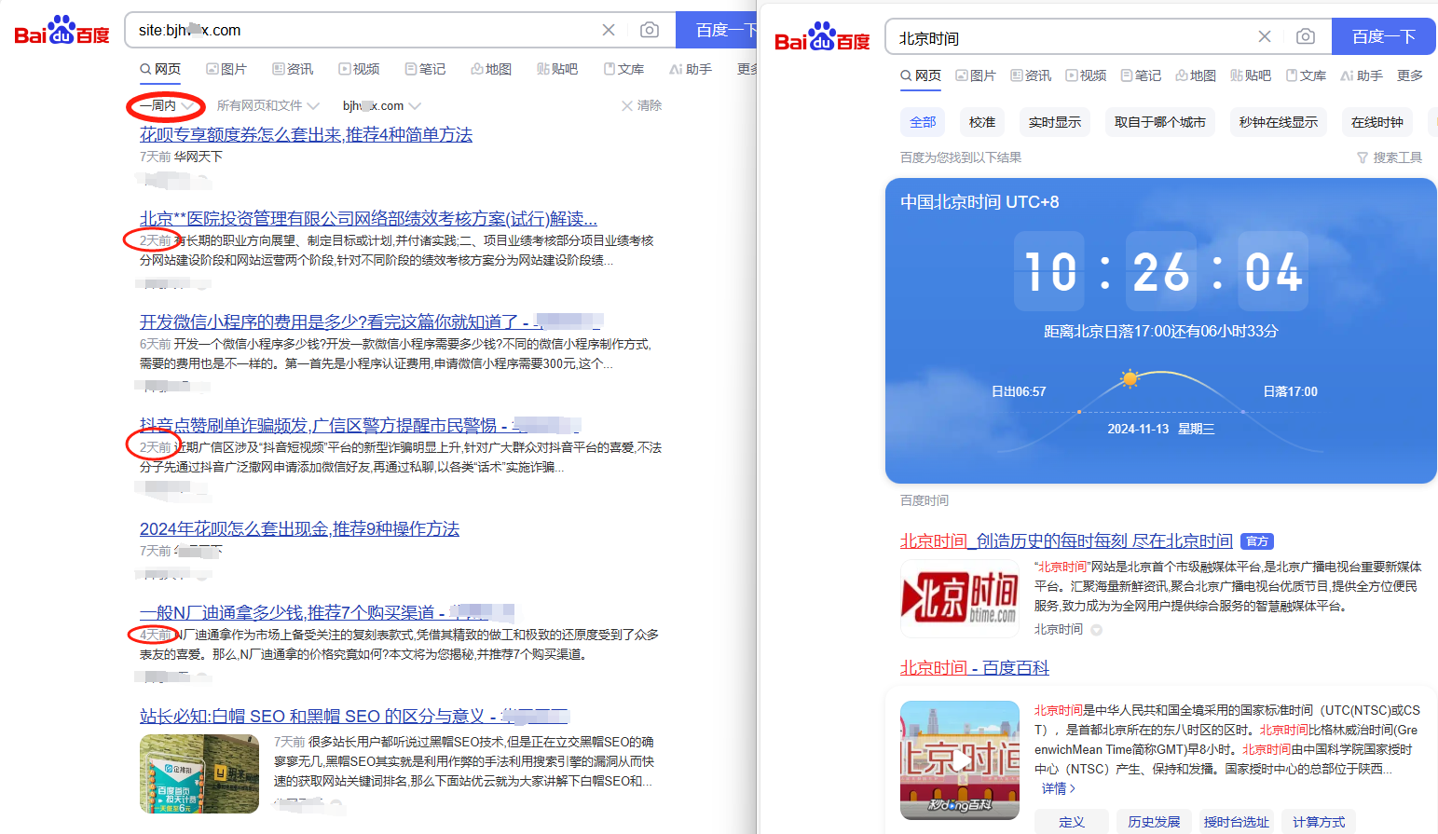Click the Baidu logo in the right window
The height and width of the screenshot is (834, 1438).
[822, 37]
